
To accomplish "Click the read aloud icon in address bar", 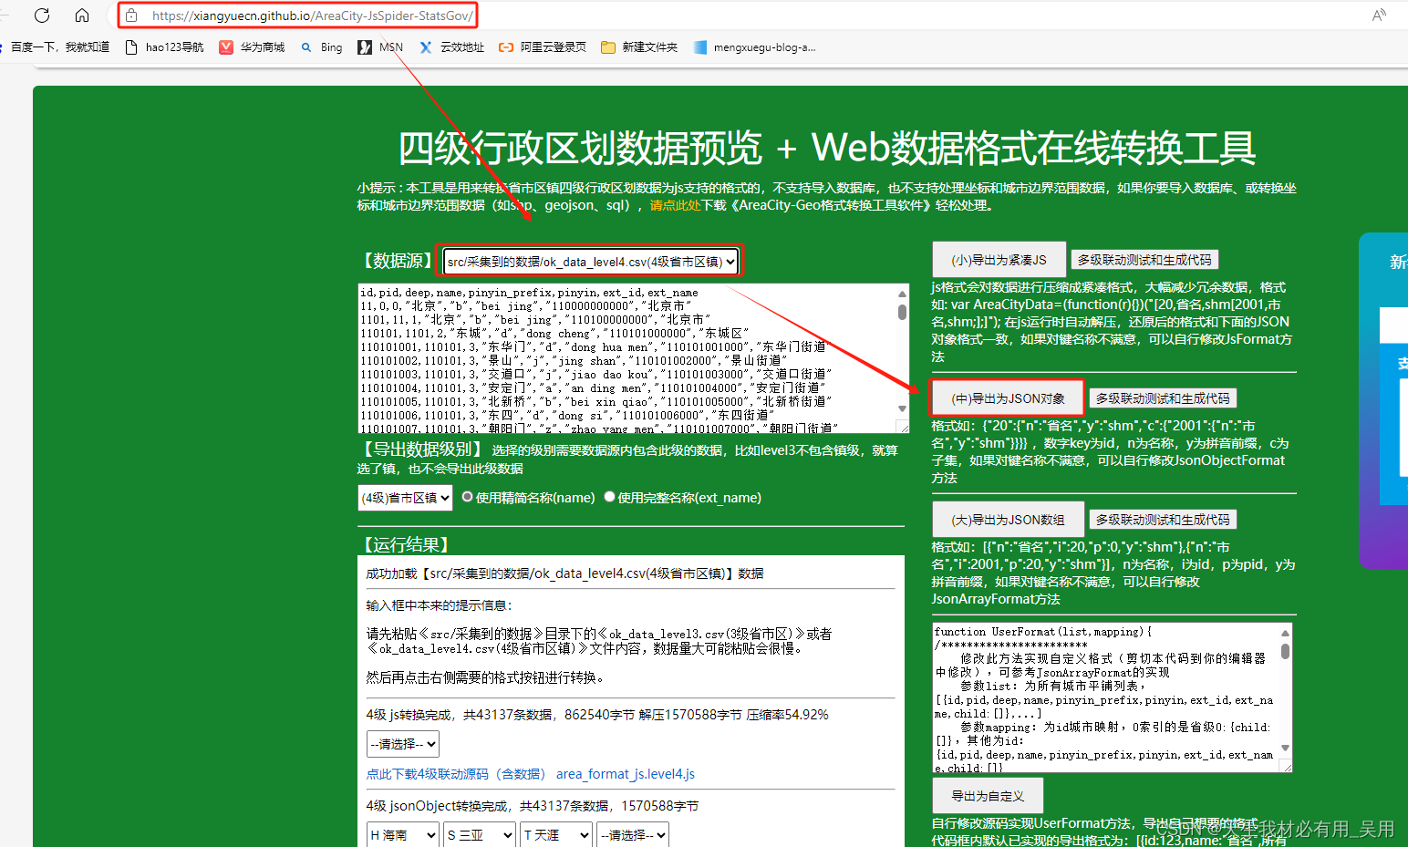I will [1379, 15].
